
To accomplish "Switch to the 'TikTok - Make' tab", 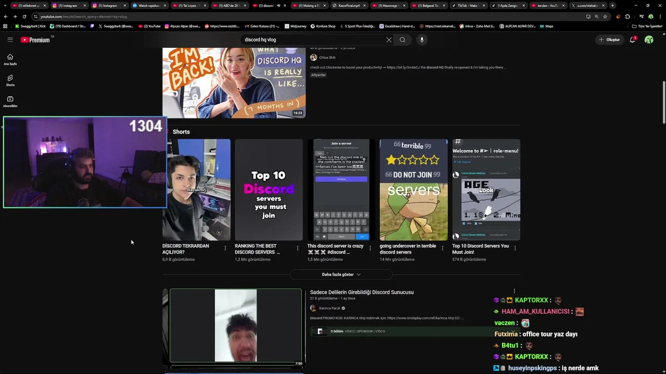I will click(468, 6).
